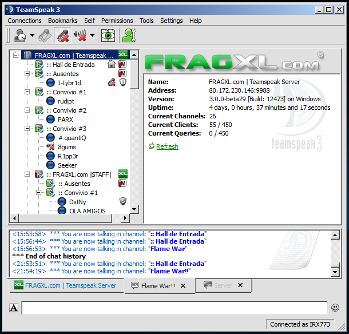Click the disconnect plug toolbar icon

pos(45,35)
